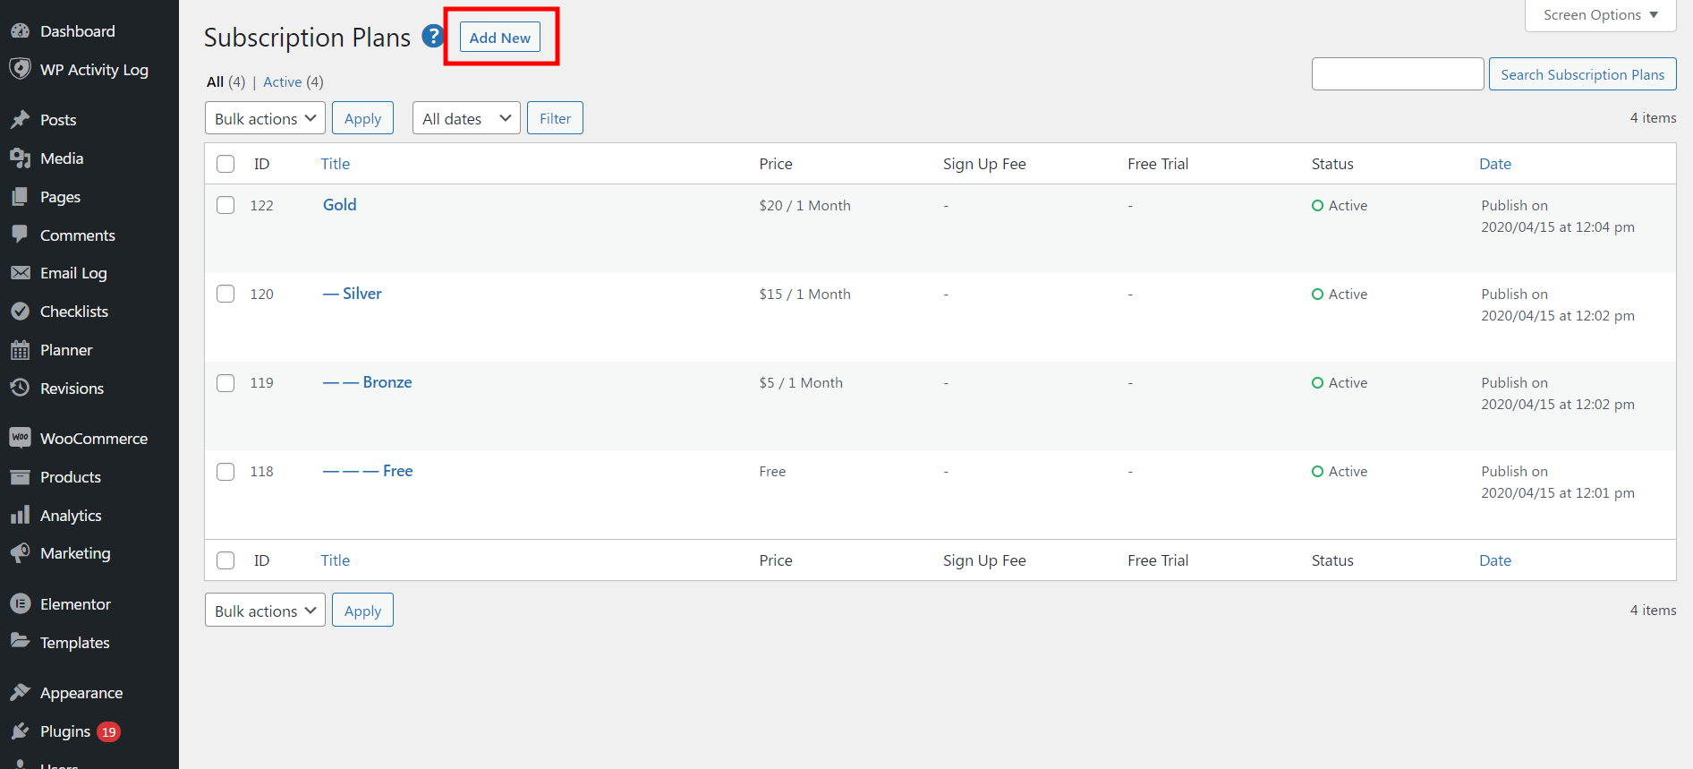The image size is (1693, 769).
Task: Click the Templates folder icon
Action: (x=20, y=641)
